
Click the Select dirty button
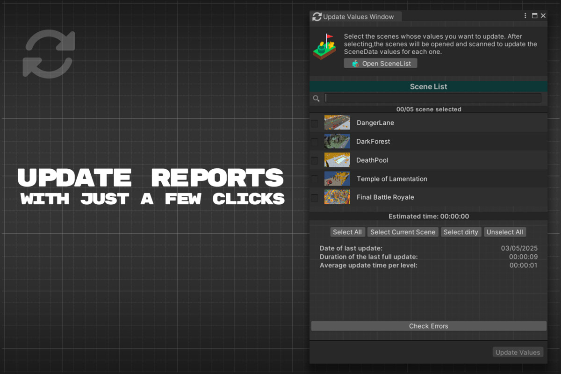[x=460, y=232]
